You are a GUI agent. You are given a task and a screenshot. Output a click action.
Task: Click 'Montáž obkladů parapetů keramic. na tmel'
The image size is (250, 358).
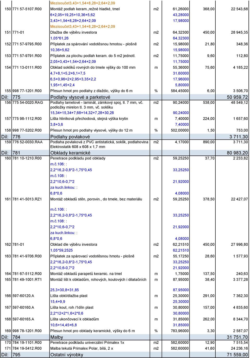[86, 274]
